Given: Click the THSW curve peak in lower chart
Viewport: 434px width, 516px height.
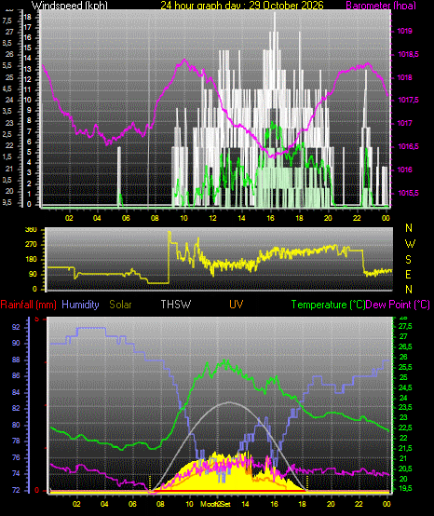Looking at the screenshot, I should [x=229, y=402].
